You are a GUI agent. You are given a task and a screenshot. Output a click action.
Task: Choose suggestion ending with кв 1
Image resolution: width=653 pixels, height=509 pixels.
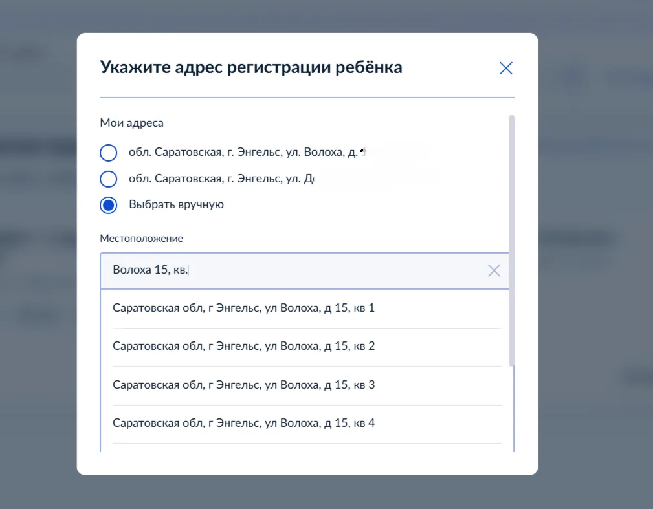pyautogui.click(x=307, y=309)
